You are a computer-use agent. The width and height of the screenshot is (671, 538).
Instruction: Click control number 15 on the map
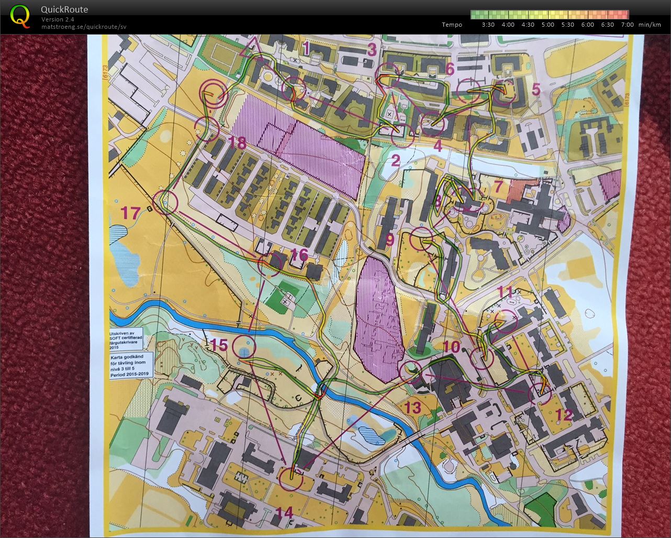pyautogui.click(x=219, y=345)
